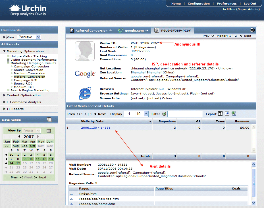Export the visits table to Excel
The image size is (264, 208).
[233, 114]
